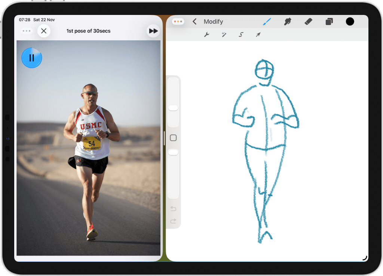Activate the Transform arrow tool
This screenshot has height=276, width=383.
(258, 34)
